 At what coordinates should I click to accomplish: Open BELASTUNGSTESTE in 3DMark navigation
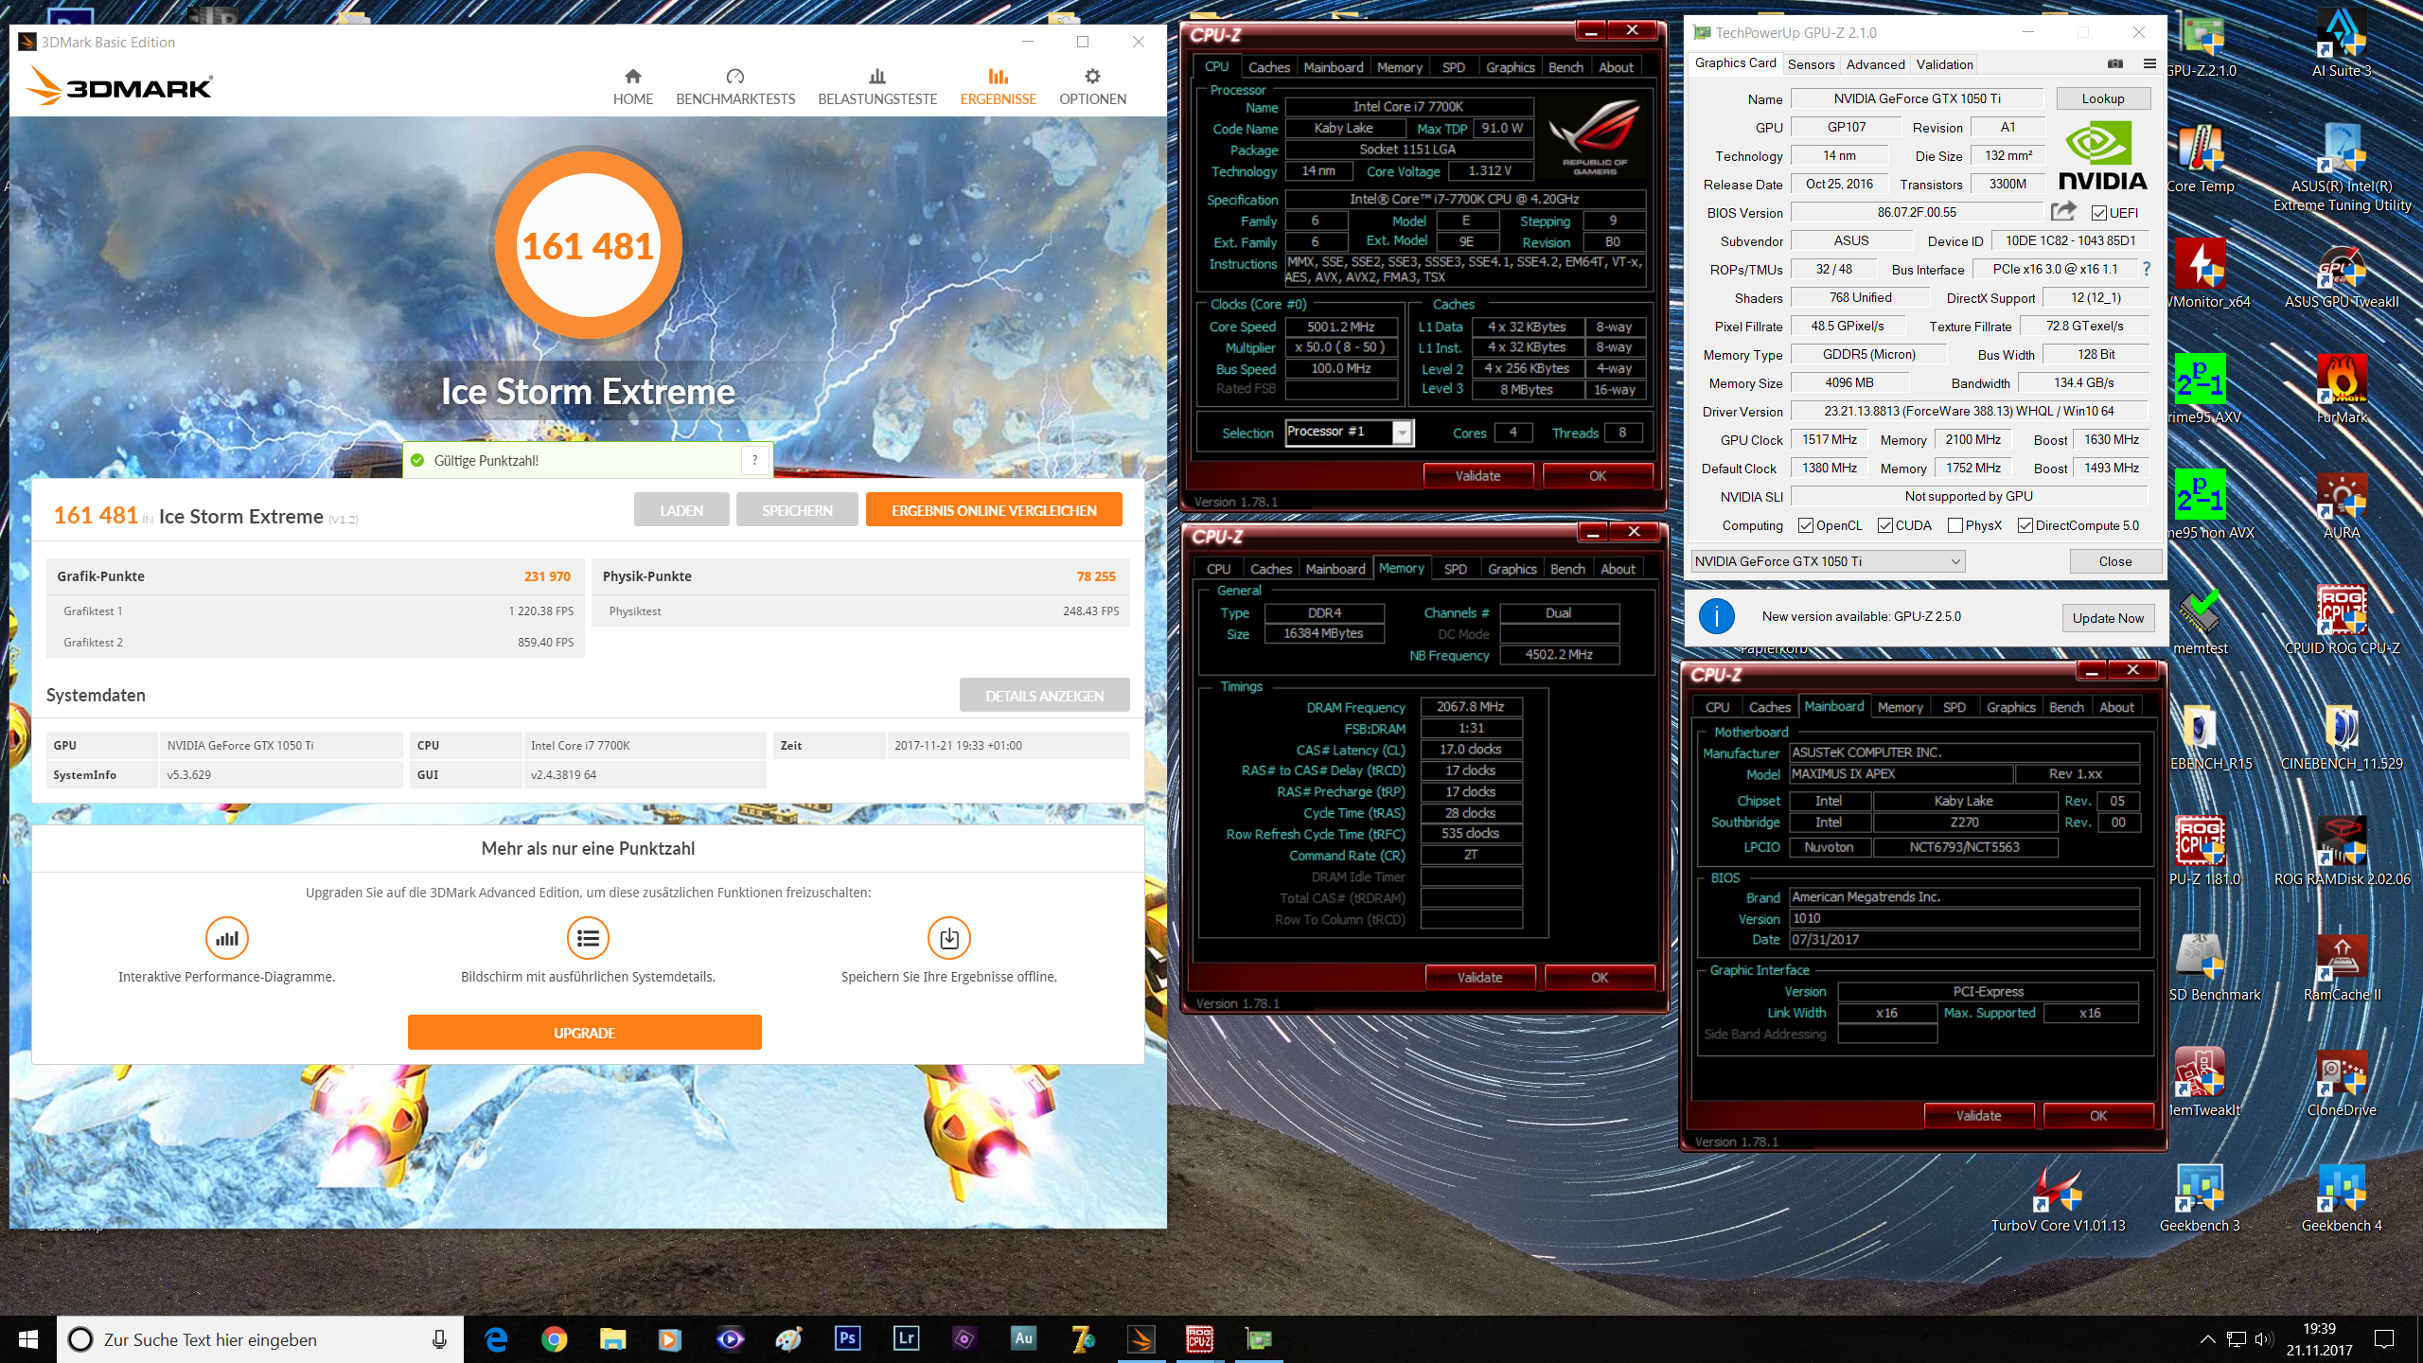pyautogui.click(x=876, y=86)
